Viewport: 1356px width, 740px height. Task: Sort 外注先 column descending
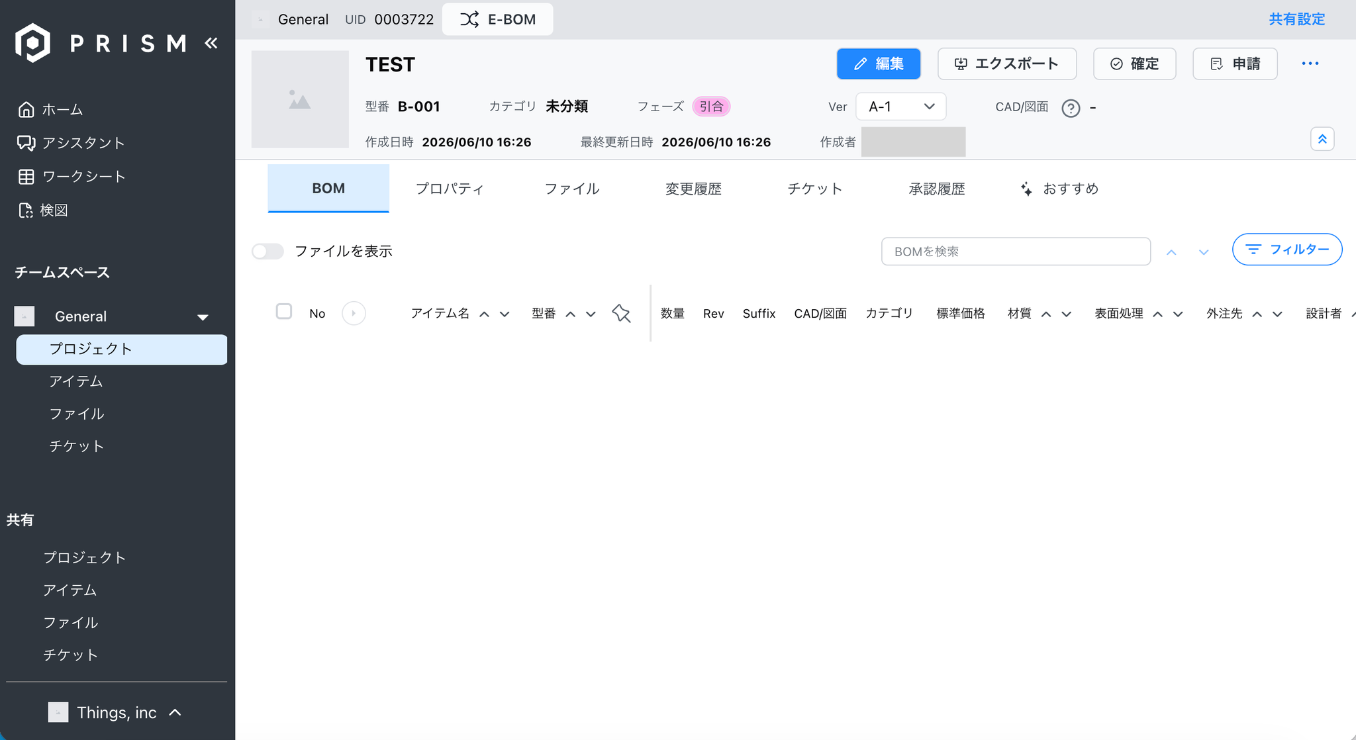(x=1277, y=314)
